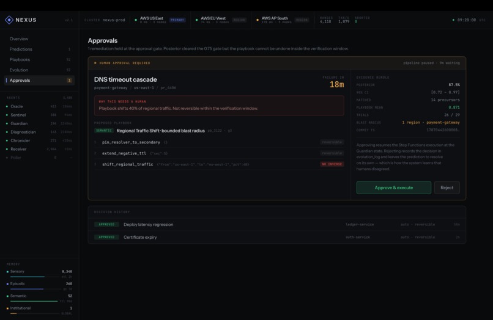Click the 0.871 playbook mean value
The width and height of the screenshot is (493, 320).
click(454, 107)
